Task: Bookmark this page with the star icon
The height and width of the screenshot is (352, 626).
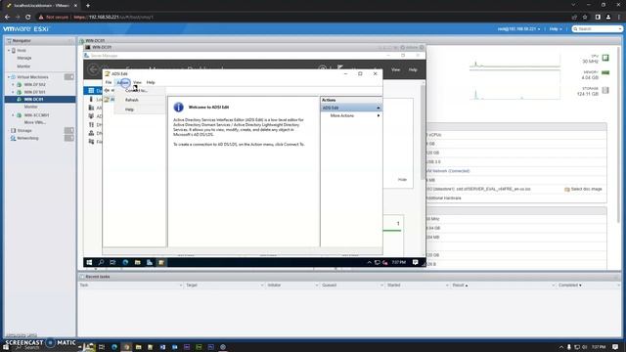Action: (x=585, y=18)
